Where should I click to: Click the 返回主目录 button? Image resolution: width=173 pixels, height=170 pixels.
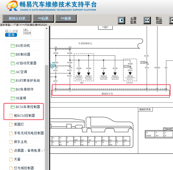pos(17,19)
